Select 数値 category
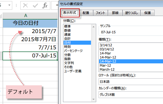 coord(77,30)
